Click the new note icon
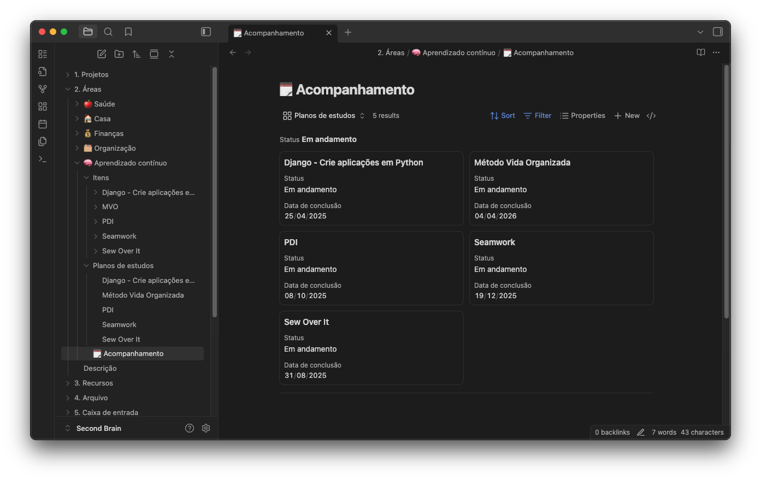761x480 pixels. pos(102,54)
